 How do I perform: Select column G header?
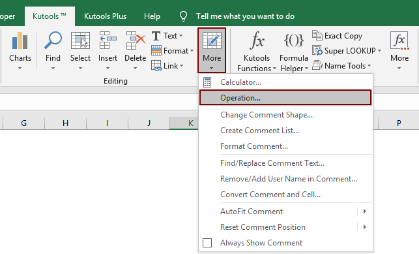[23, 123]
